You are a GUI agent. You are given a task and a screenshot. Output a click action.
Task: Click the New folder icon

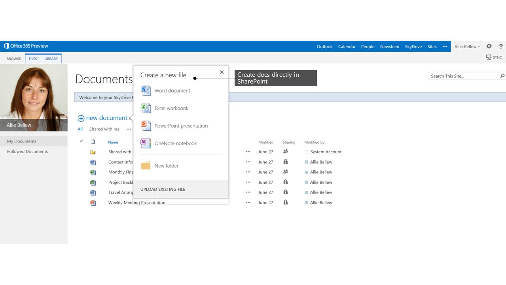pyautogui.click(x=146, y=165)
